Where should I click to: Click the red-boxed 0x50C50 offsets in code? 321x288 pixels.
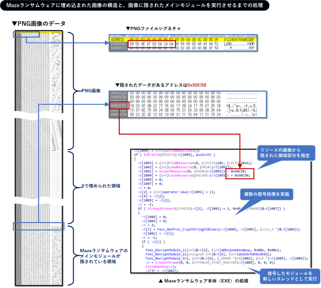pos(240,173)
